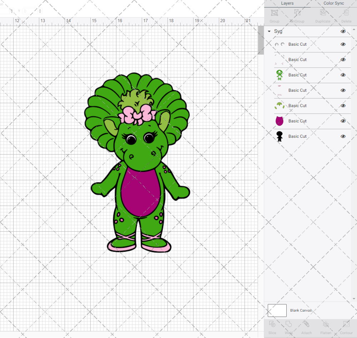Select the magenta belly layer thumbnail
This screenshot has height=338, width=357.
pyautogui.click(x=280, y=121)
